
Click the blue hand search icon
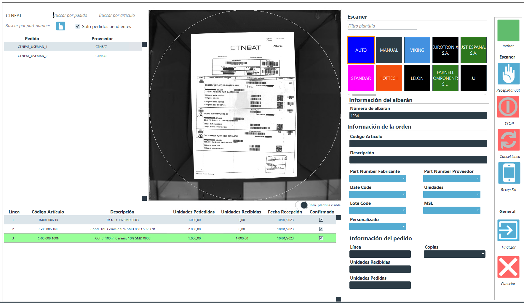(x=60, y=26)
